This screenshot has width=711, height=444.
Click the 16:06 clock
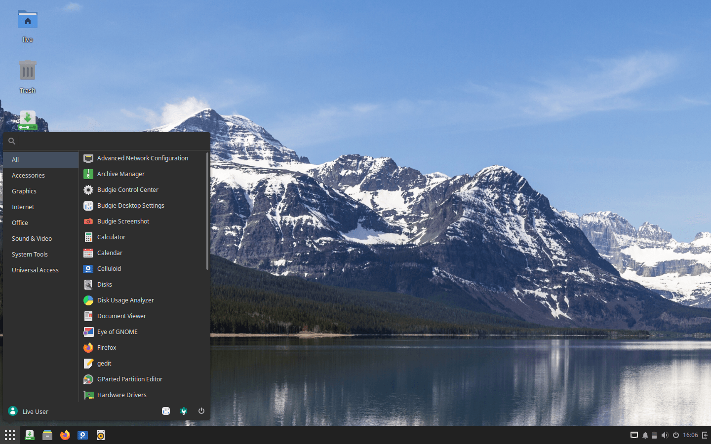point(690,435)
